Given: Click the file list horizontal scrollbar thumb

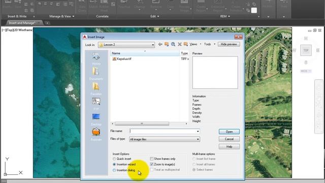Looking at the screenshot, I should tap(142, 124).
